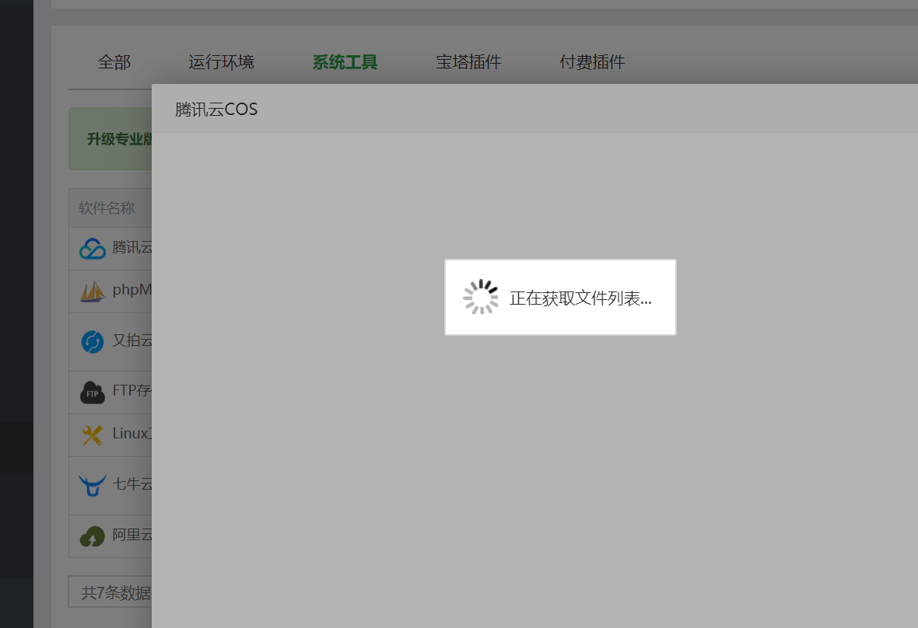Switch to the 运行环境 tab
The width and height of the screenshot is (918, 628).
(221, 62)
